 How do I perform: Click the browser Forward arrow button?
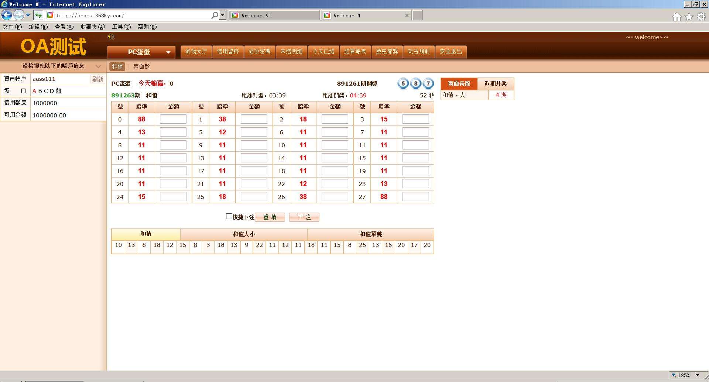18,15
